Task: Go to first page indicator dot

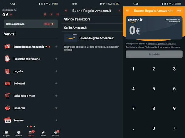Action: (x=27, y=126)
